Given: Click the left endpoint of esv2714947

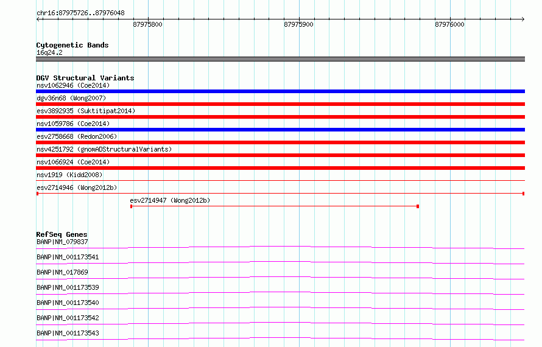Looking at the screenshot, I should click(x=132, y=206).
